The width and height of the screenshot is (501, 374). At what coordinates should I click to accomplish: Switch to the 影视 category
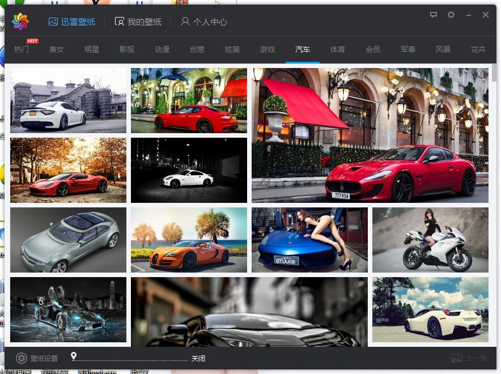pos(127,49)
